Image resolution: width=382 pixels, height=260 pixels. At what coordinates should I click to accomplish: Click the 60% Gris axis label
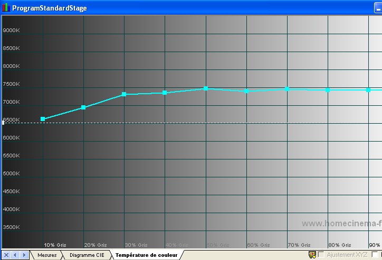259,245
